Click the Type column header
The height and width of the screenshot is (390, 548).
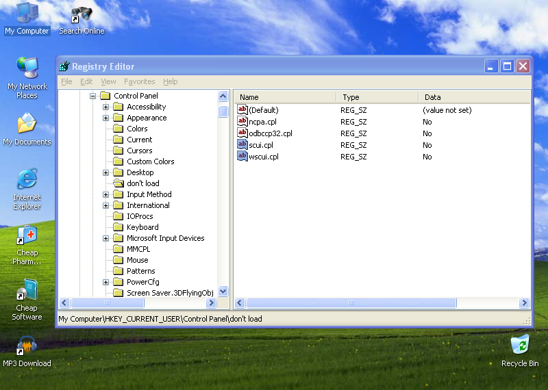(377, 97)
